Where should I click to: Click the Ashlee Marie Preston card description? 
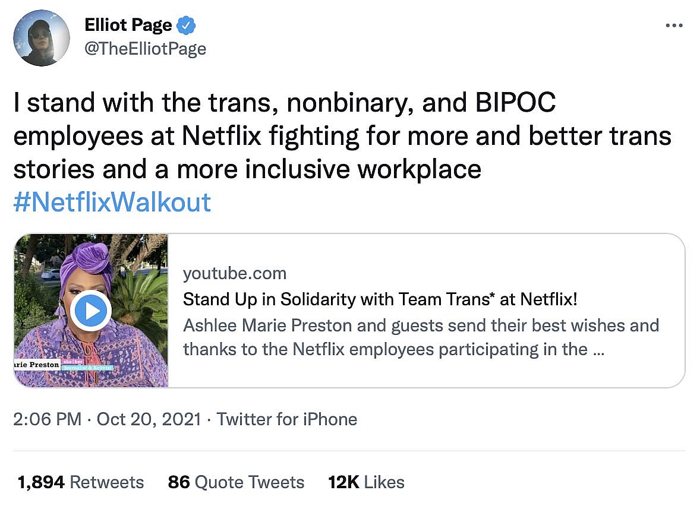point(421,337)
